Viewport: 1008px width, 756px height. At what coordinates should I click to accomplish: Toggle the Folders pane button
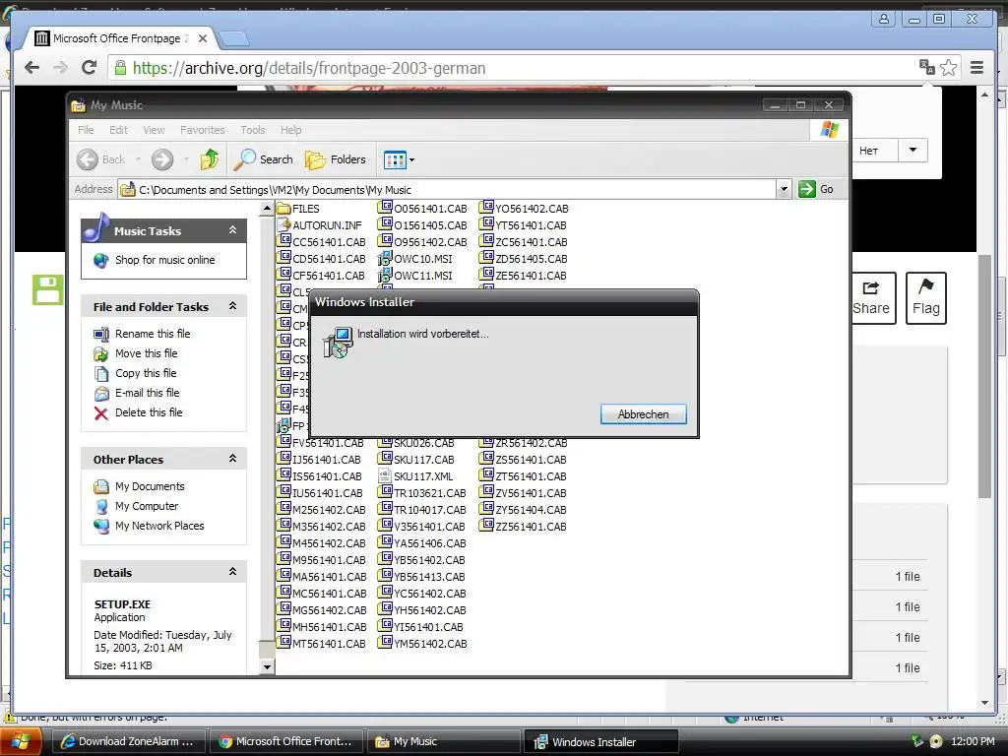point(336,159)
